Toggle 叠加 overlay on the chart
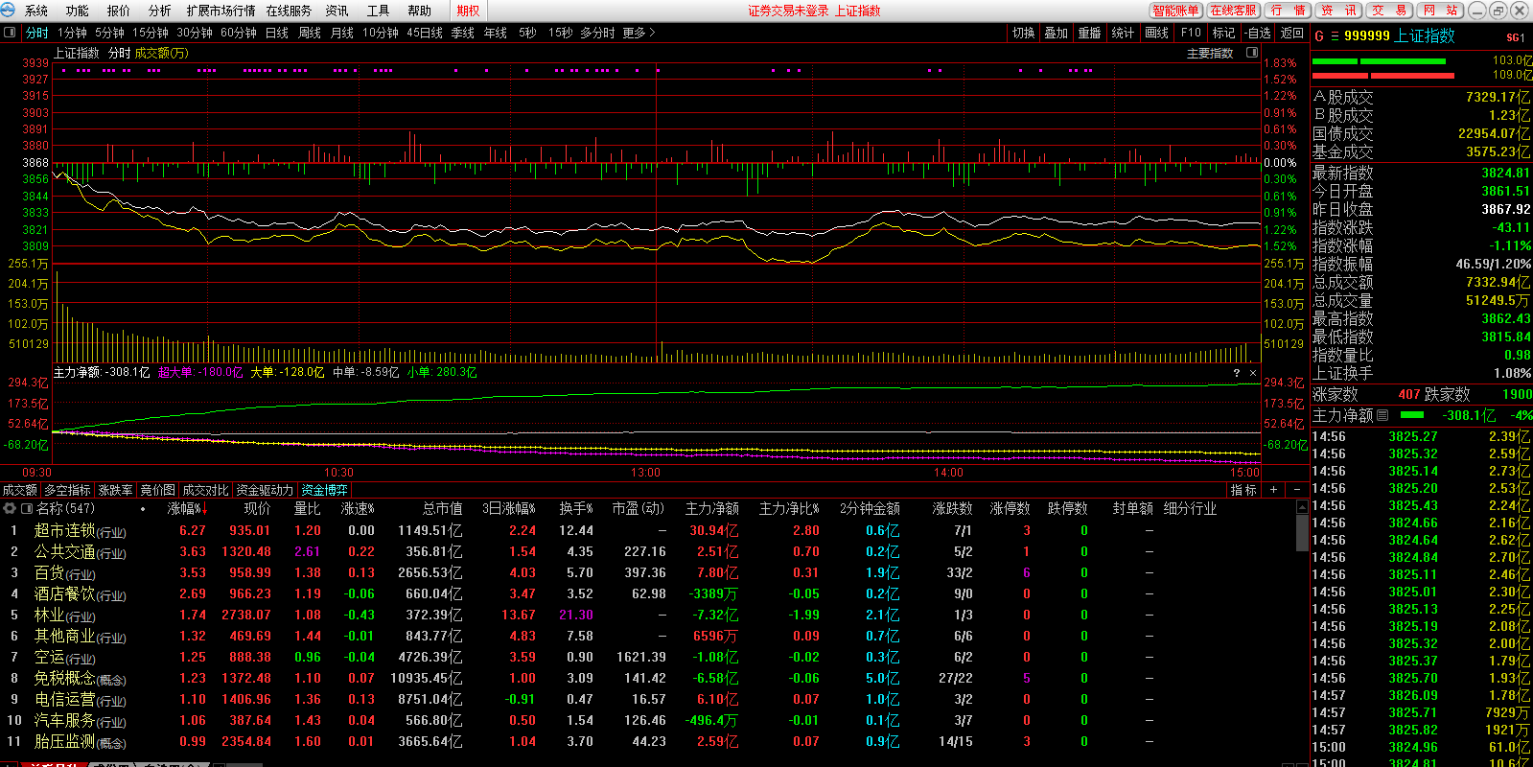 click(1056, 33)
